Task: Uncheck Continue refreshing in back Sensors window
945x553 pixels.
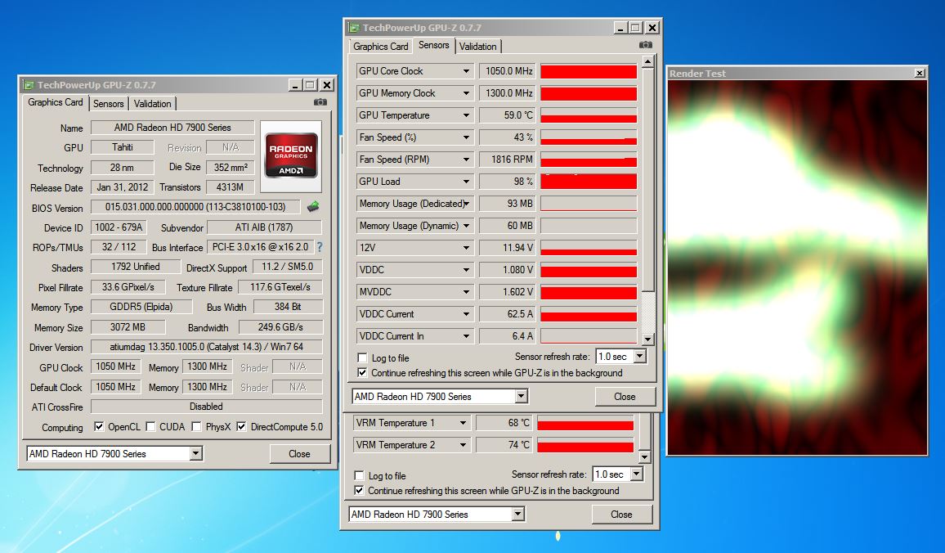Action: click(x=359, y=490)
